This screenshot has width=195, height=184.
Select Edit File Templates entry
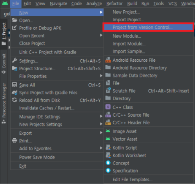[149, 179]
